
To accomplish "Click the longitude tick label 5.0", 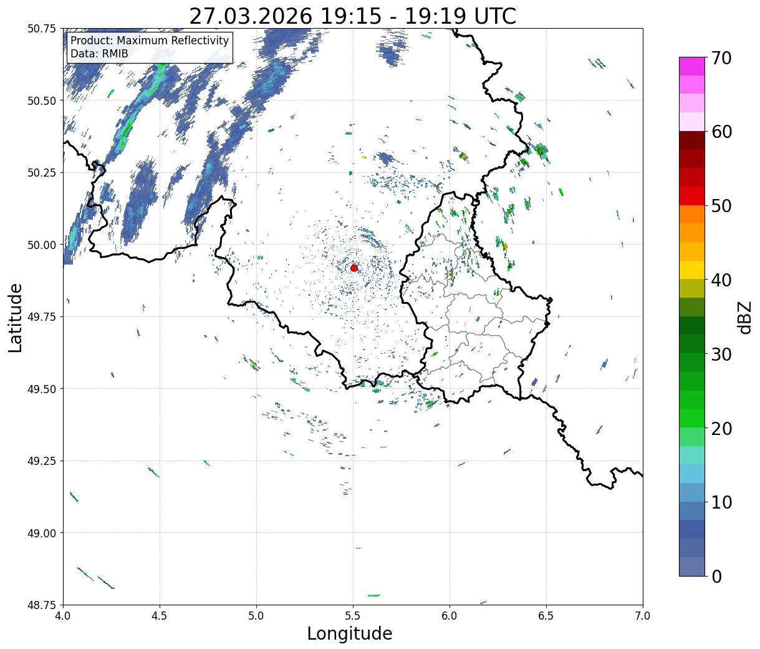I will pos(256,616).
